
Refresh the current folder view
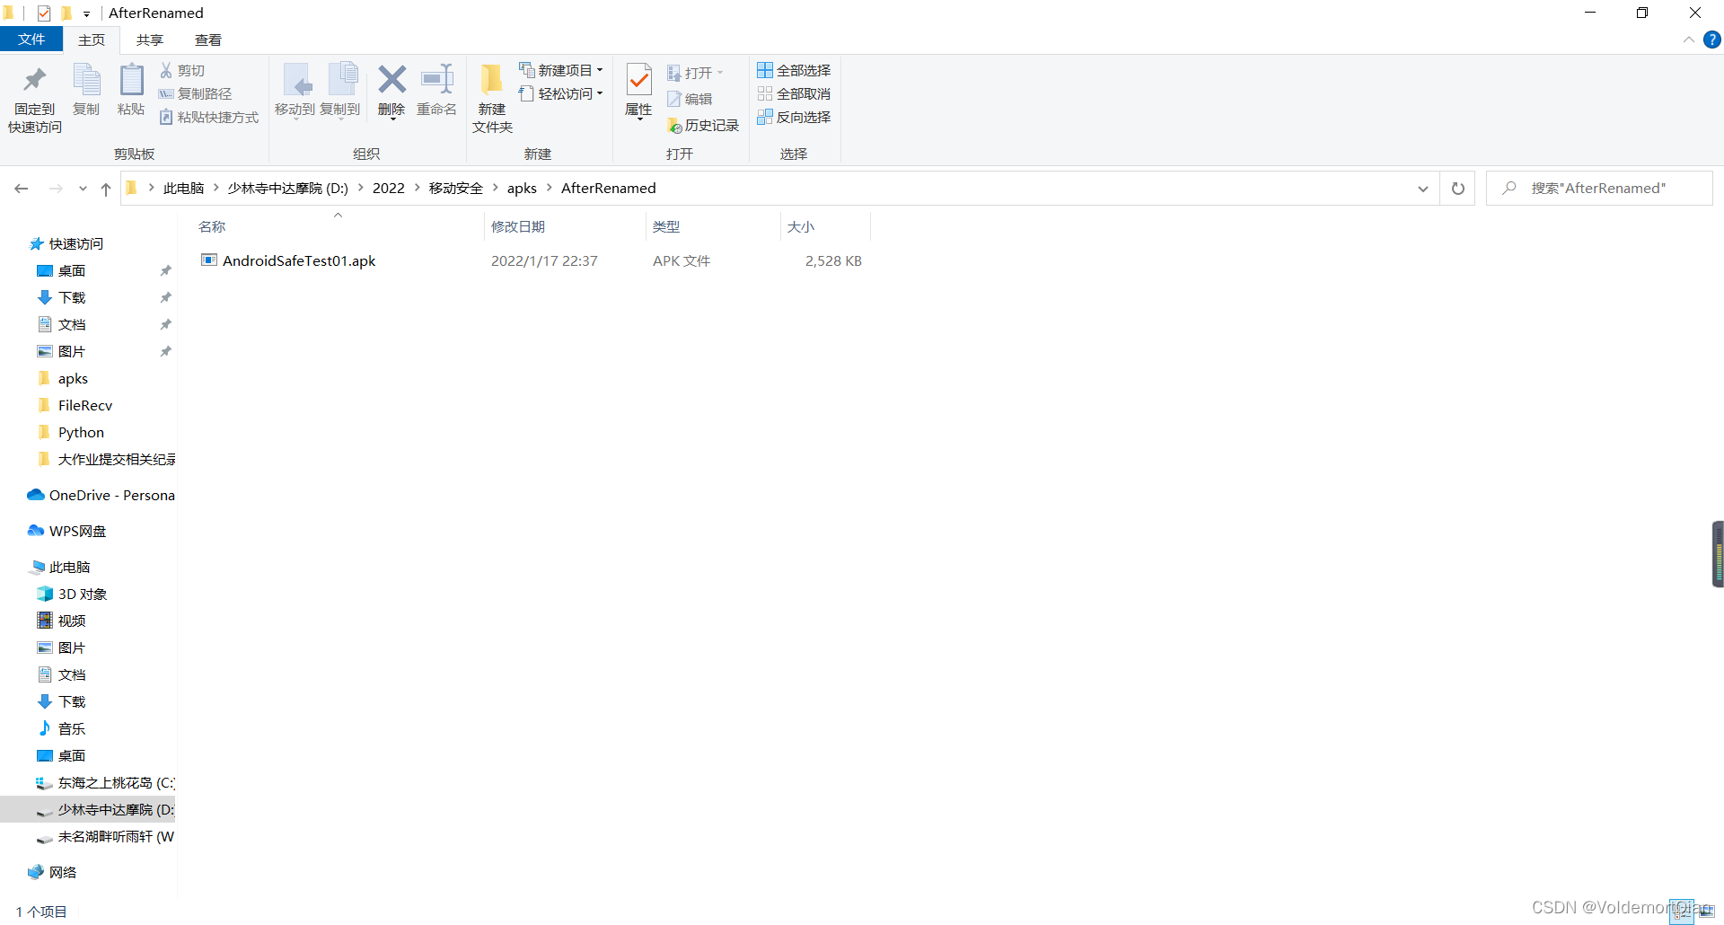pos(1458,189)
